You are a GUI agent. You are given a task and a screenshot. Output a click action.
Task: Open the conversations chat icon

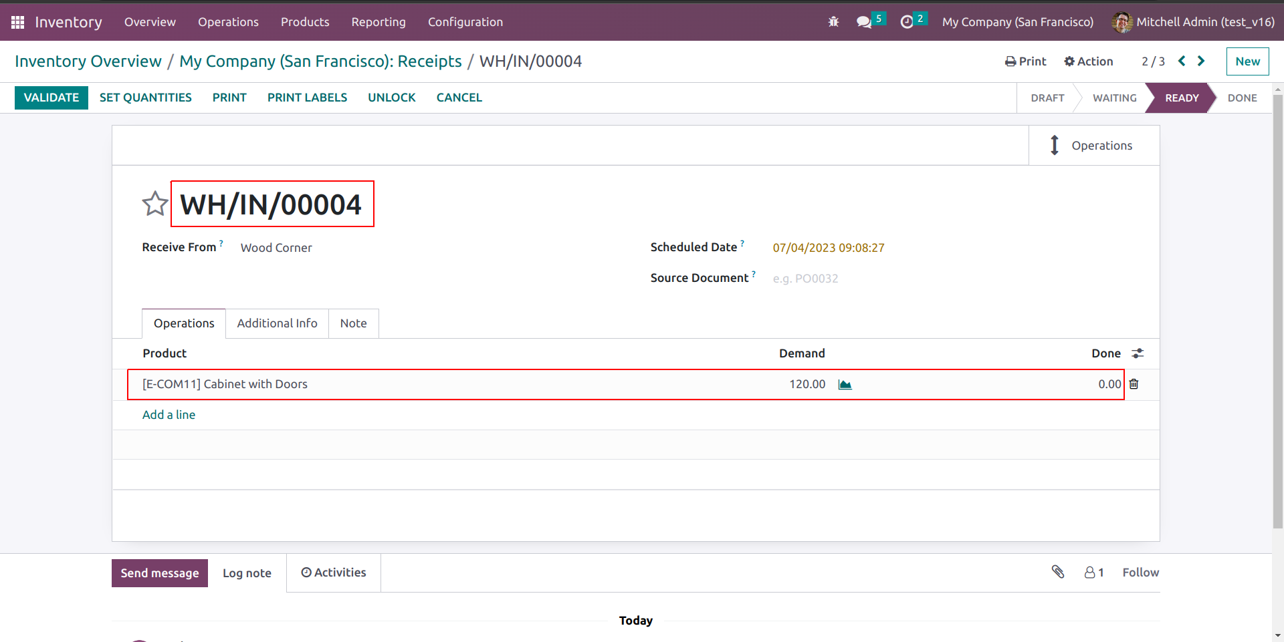[864, 22]
